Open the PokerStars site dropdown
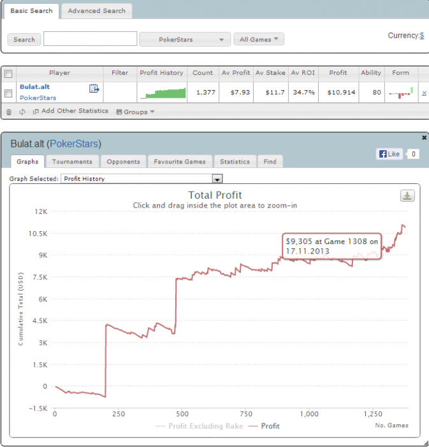This screenshot has height=447, width=429. pos(185,40)
